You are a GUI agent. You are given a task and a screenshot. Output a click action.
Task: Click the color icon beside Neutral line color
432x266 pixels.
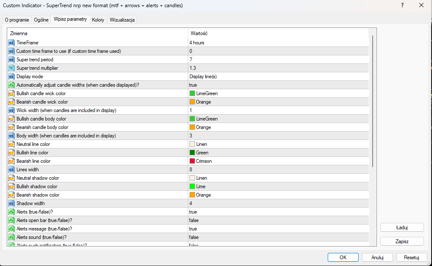pos(11,144)
